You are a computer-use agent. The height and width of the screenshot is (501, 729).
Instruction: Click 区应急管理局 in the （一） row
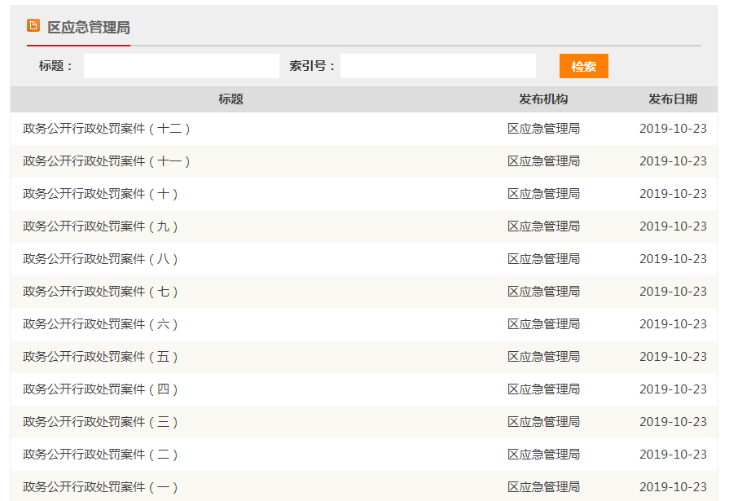tap(543, 486)
